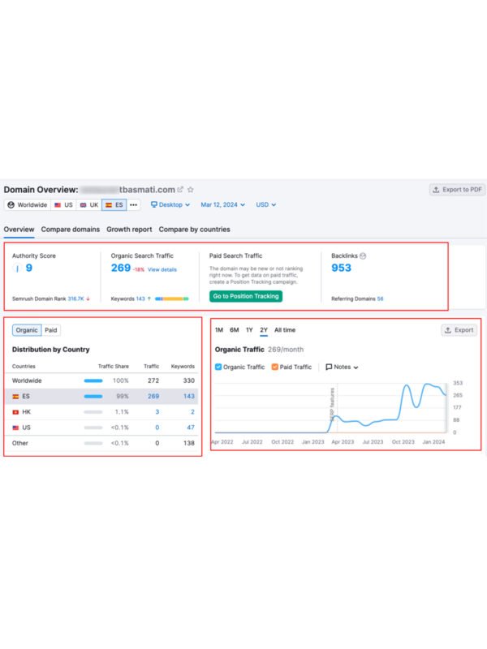This screenshot has width=487, height=649.
Task: Expand the USD currency dropdown
Action: pyautogui.click(x=266, y=205)
